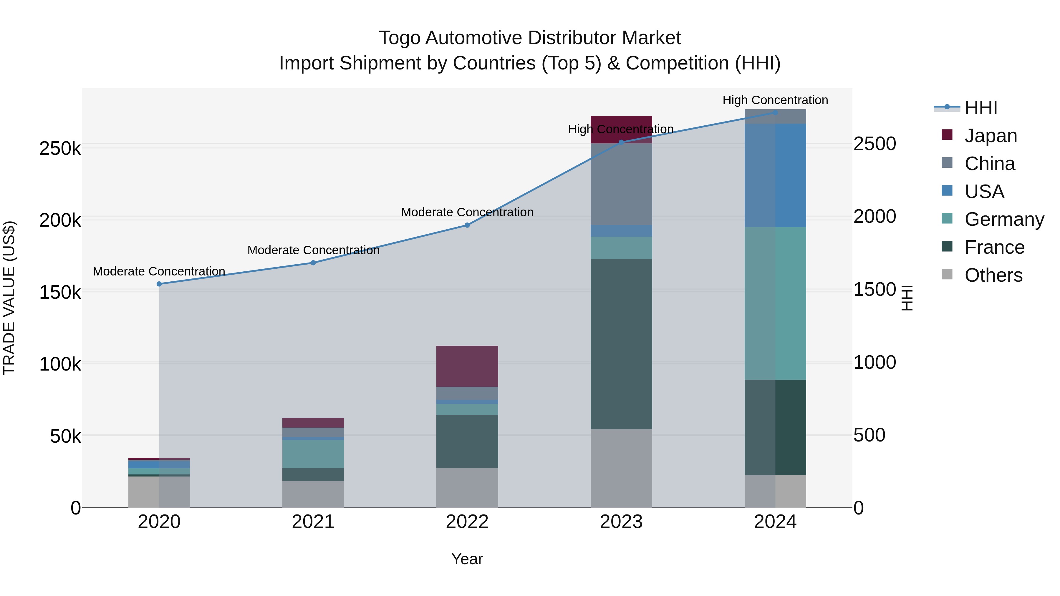Click the 1500 right axis tick label
This screenshot has width=1060, height=596.
(x=875, y=289)
